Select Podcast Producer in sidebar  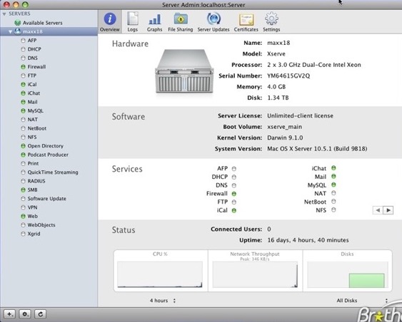[x=48, y=155]
